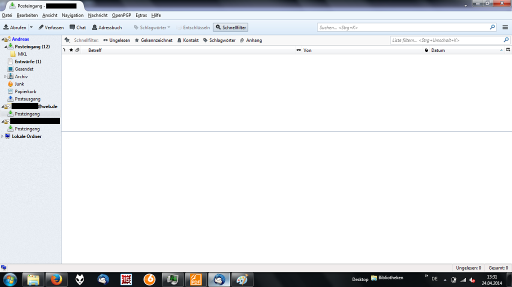The height and width of the screenshot is (287, 512).
Task: Open the Ansicht menu
Action: click(x=49, y=15)
